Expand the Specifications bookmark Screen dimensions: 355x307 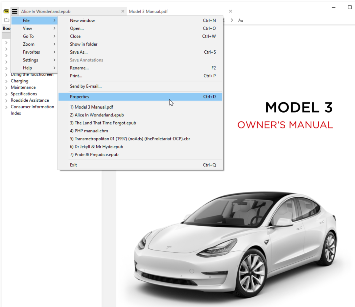tap(6, 94)
